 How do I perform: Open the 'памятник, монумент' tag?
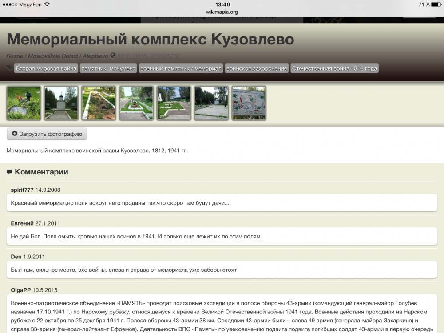tap(108, 68)
